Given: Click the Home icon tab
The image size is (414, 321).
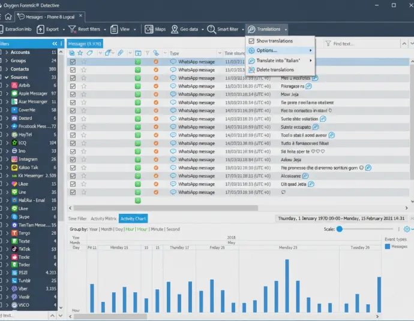Looking at the screenshot, I should coord(8,17).
